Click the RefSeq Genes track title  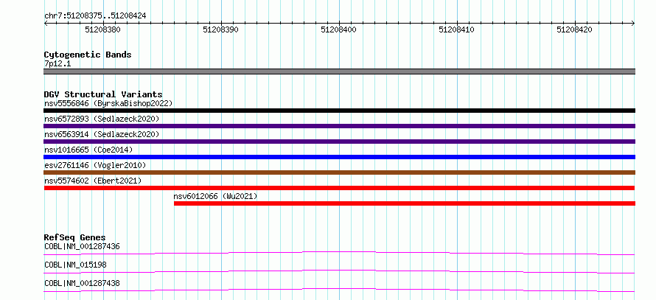(75, 237)
